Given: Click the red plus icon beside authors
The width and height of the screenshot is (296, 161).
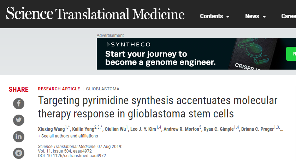Looking at the screenshot, I should [x=39, y=136].
